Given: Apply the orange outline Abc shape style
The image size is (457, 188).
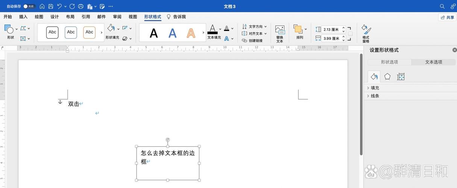Looking at the screenshot, I should pyautogui.click(x=89, y=32).
